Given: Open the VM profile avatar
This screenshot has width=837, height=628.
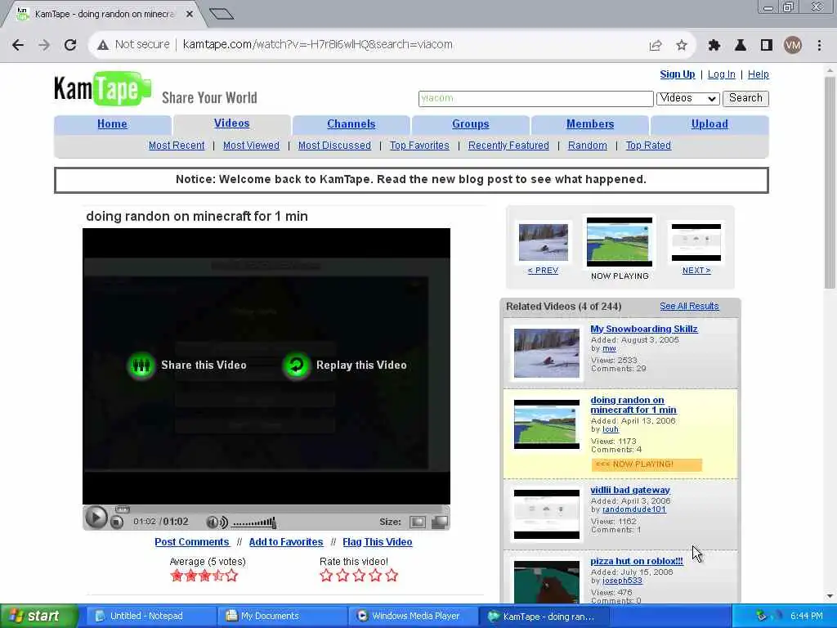Looking at the screenshot, I should coord(793,46).
